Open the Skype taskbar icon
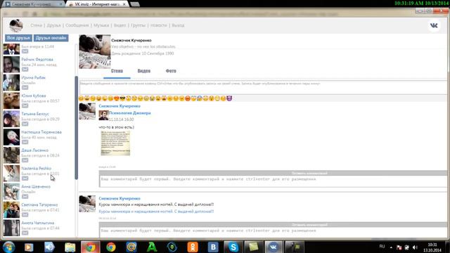Image resolution: width=450 pixels, height=253 pixels. point(233,247)
